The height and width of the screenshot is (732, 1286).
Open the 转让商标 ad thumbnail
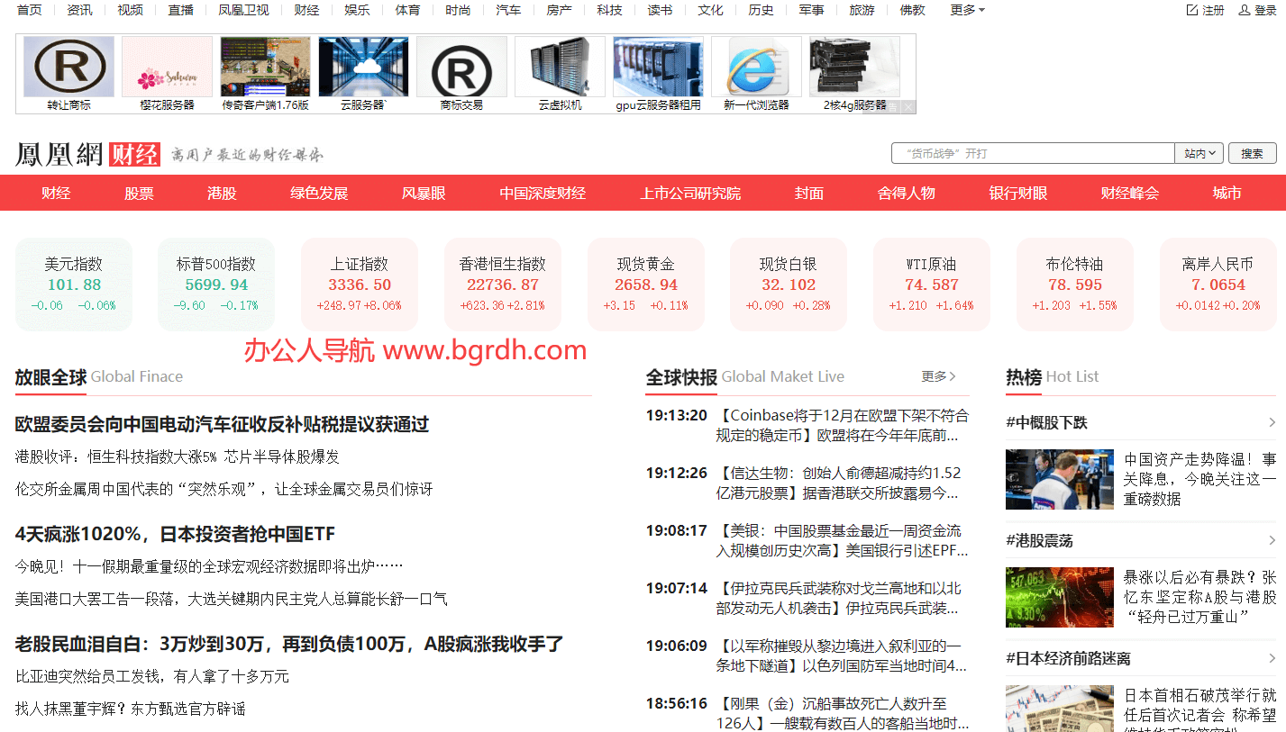pyautogui.click(x=68, y=67)
